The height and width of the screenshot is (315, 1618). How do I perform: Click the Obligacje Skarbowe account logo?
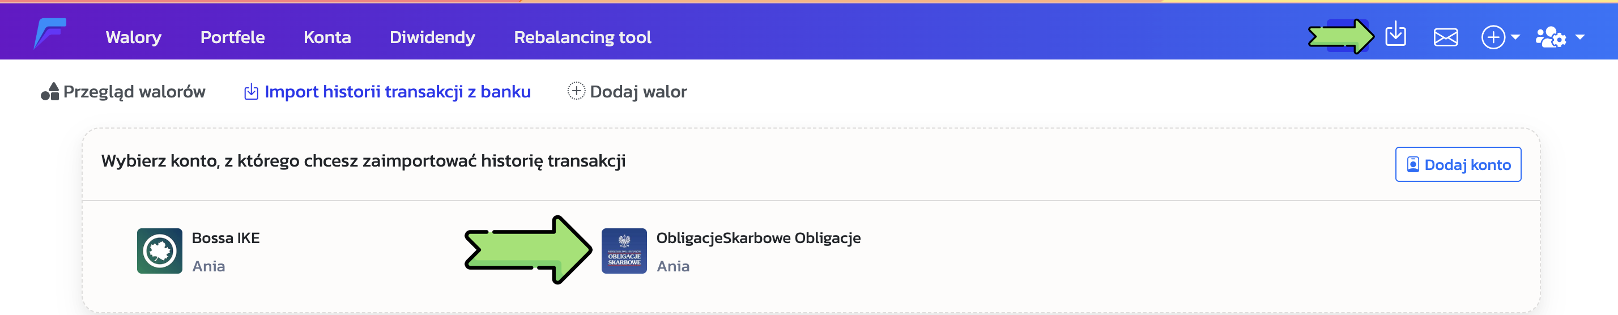pyautogui.click(x=624, y=251)
